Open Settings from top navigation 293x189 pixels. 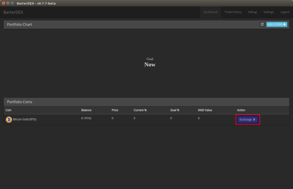click(x=269, y=12)
